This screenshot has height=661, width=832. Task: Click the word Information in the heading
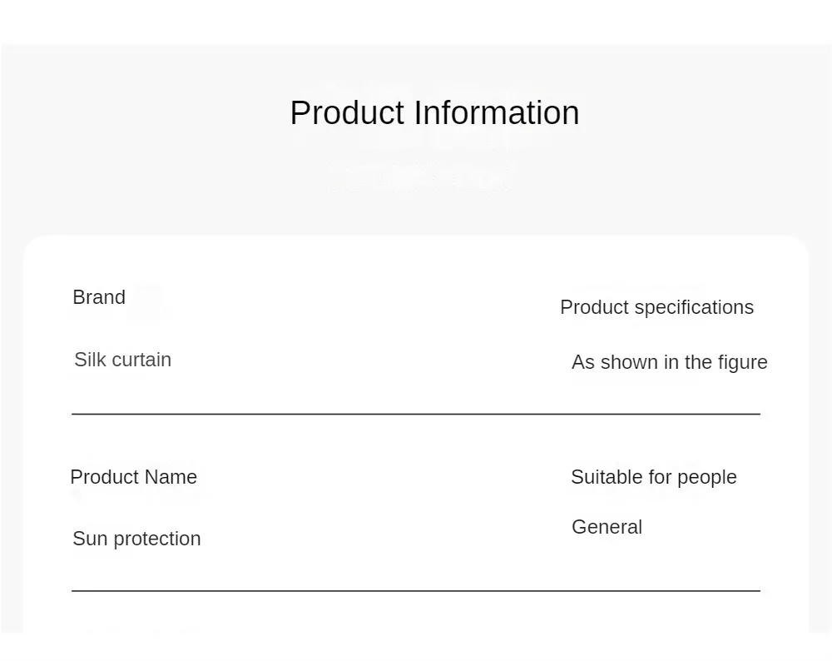496,113
